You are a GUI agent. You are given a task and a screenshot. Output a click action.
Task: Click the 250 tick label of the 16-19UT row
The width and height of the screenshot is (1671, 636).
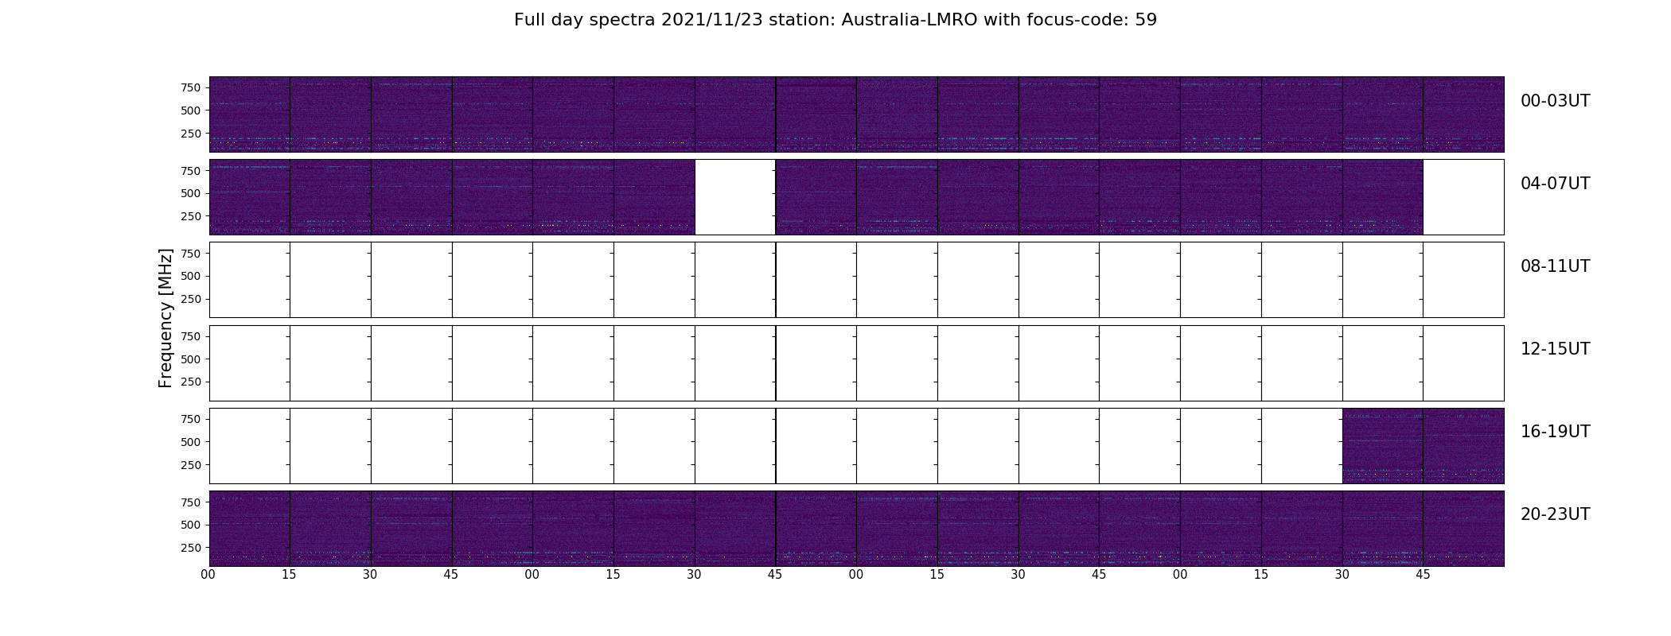[x=190, y=465]
